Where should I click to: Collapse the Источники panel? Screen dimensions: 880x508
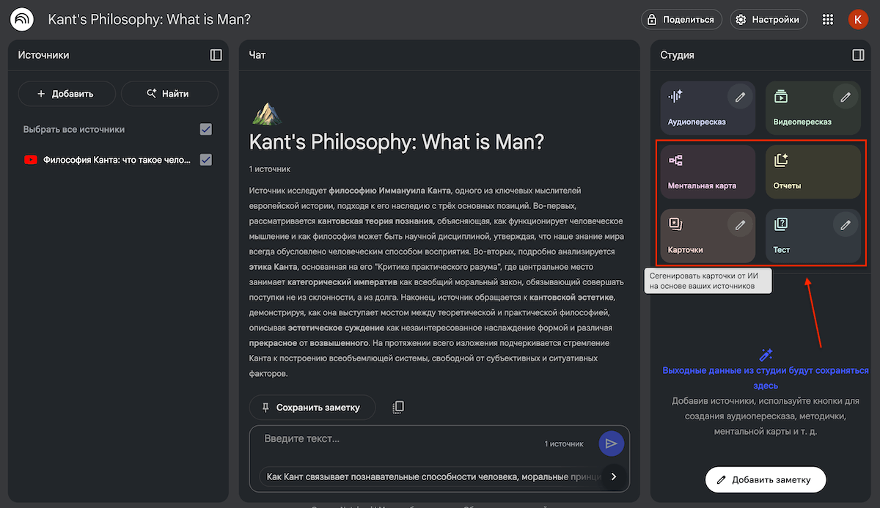216,55
